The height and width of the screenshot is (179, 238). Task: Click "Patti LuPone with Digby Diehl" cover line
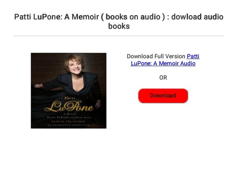69,118
